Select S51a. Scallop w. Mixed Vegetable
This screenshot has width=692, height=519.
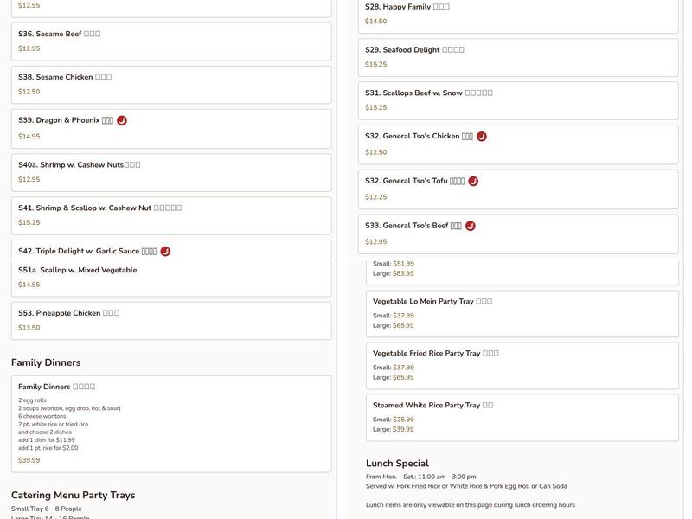(170, 277)
